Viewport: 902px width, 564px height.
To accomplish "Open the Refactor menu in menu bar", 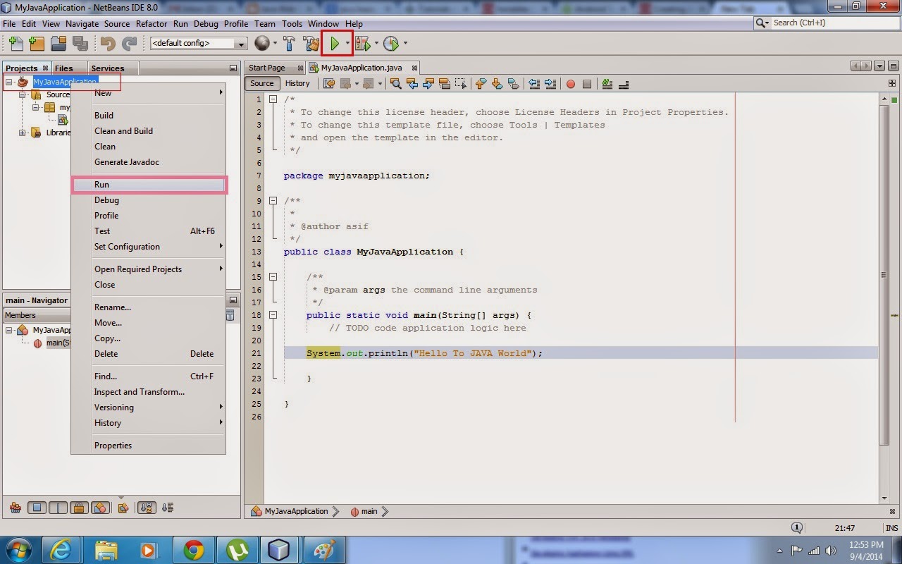I will pos(152,23).
